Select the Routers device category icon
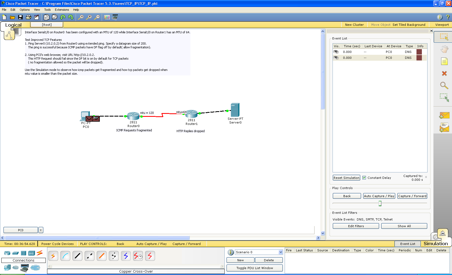 point(7,253)
